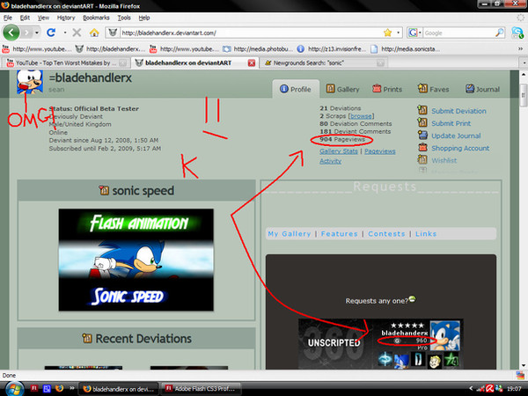Bookmark this page with the star icon
Image resolution: width=528 pixels, height=396 pixels.
pyautogui.click(x=387, y=33)
